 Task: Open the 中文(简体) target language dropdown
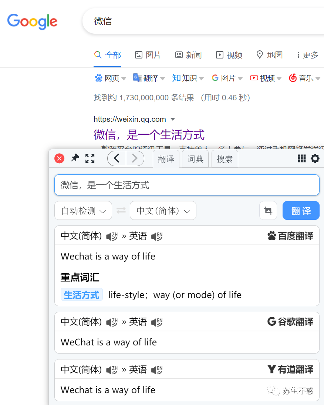tap(163, 211)
